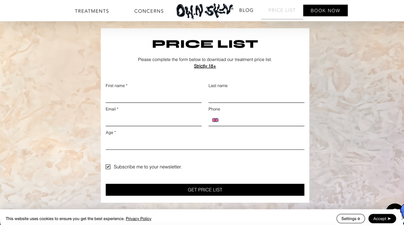Click into the Email field
Screen dimensions: 404x225
tap(154, 120)
